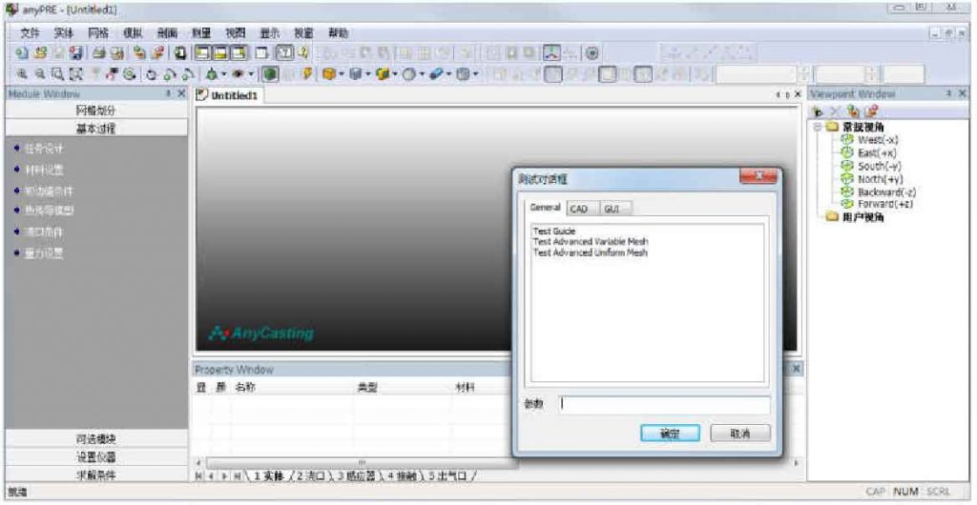This screenshot has width=977, height=505.
Task: Open dropdown arrow beside gray circle icon
Action: (x=422, y=73)
